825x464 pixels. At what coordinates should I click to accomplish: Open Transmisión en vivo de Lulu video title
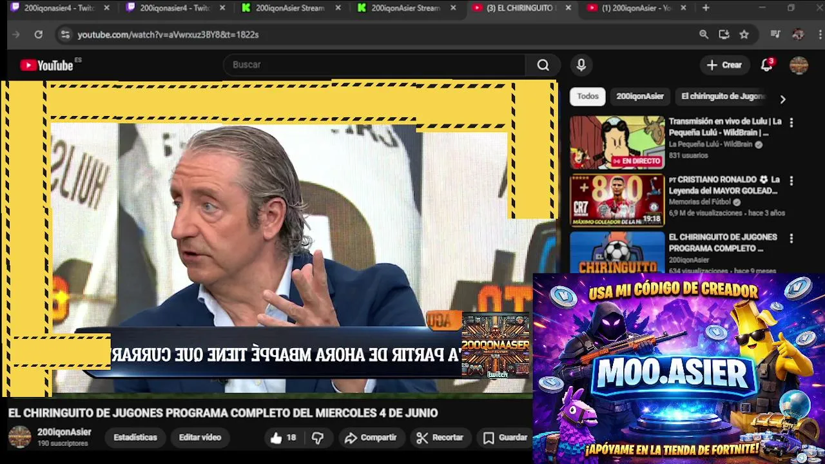(x=725, y=127)
